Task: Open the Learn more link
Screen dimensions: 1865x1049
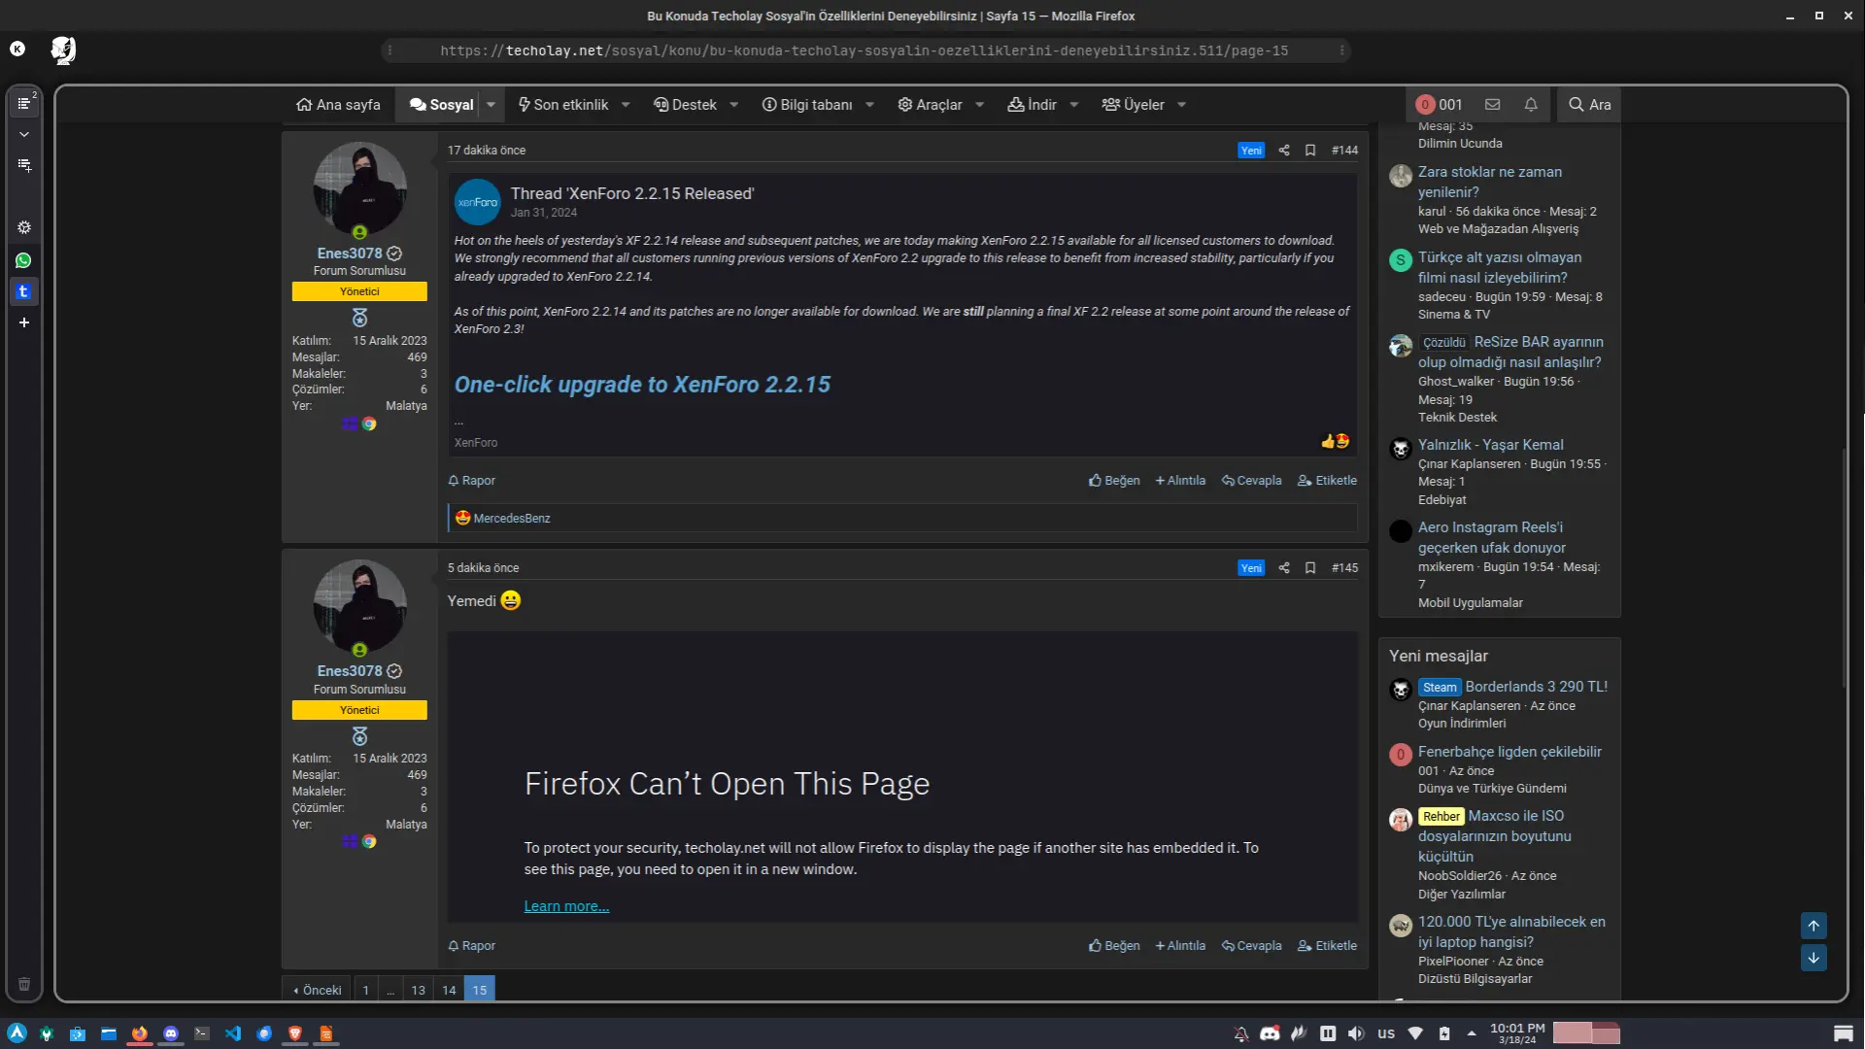Action: pyautogui.click(x=566, y=906)
